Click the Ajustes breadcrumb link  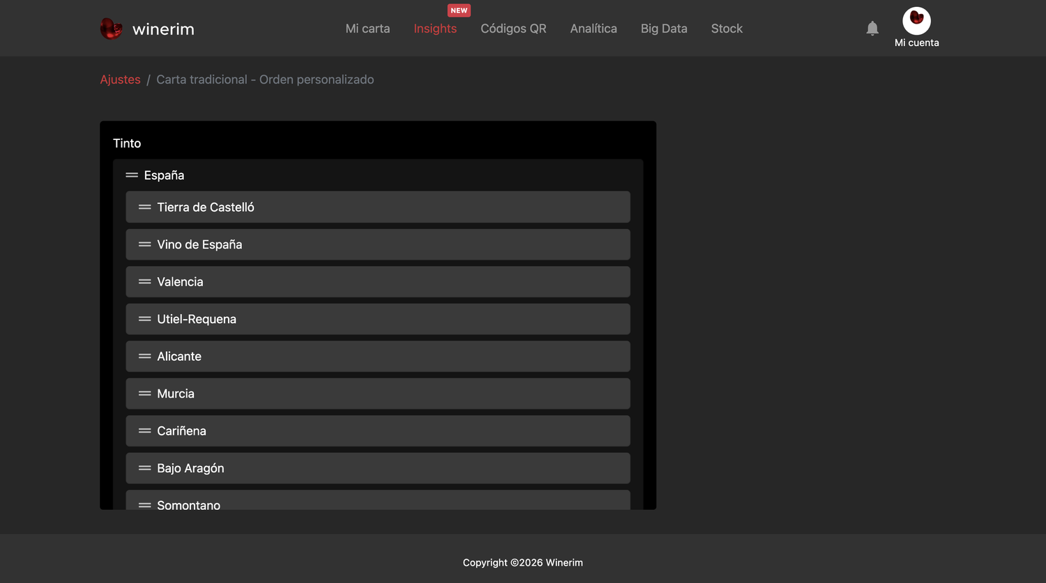[x=120, y=79]
